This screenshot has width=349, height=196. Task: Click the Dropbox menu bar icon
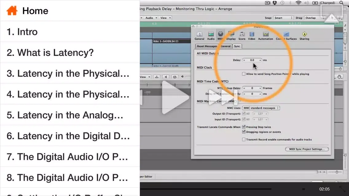pyautogui.click(x=275, y=3)
